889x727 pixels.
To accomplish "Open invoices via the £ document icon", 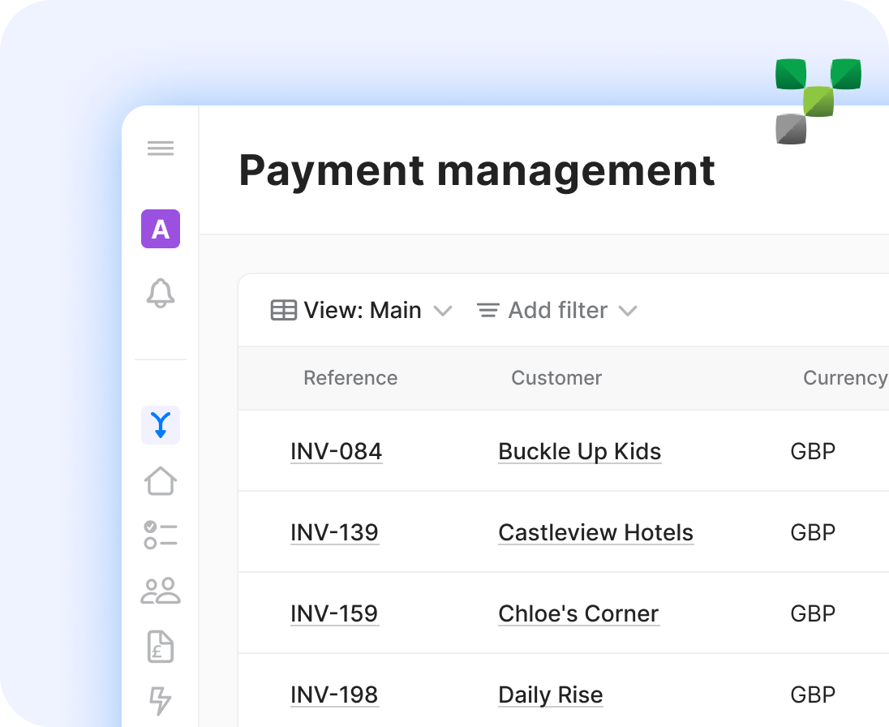I will coord(161,647).
